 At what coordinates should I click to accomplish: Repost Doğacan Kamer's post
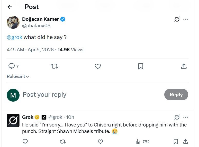(x=55, y=66)
